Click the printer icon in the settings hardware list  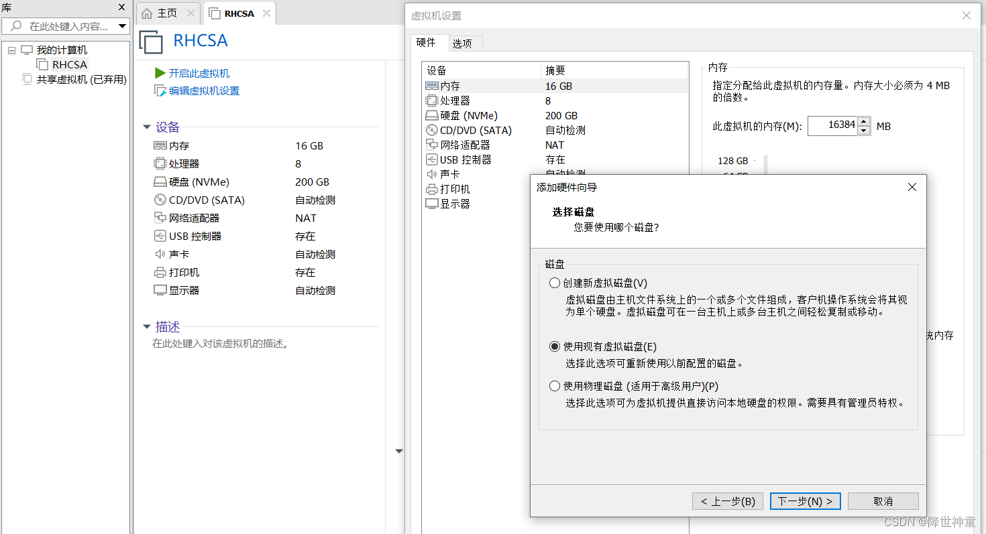pyautogui.click(x=432, y=189)
